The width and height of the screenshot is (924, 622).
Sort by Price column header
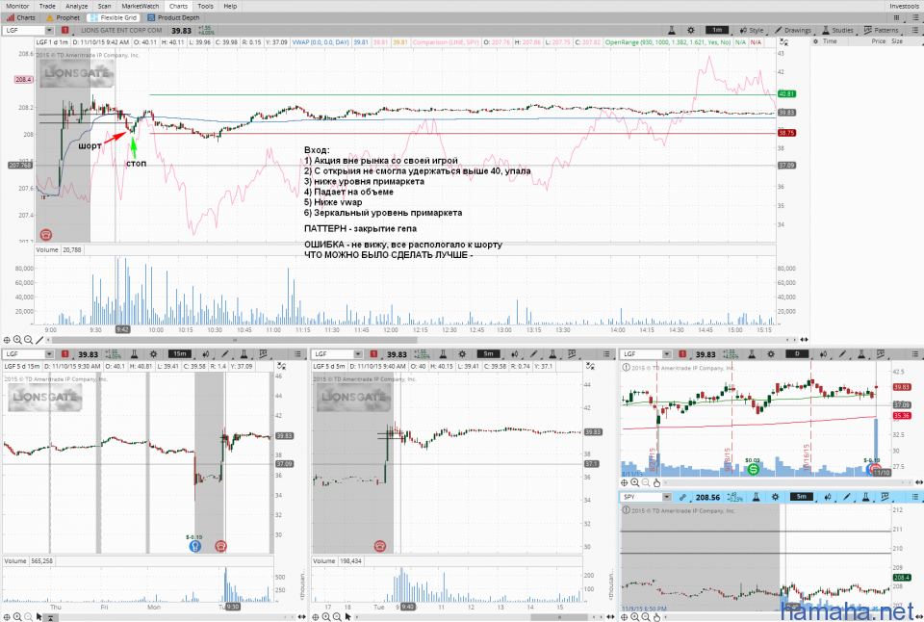pyautogui.click(x=878, y=41)
